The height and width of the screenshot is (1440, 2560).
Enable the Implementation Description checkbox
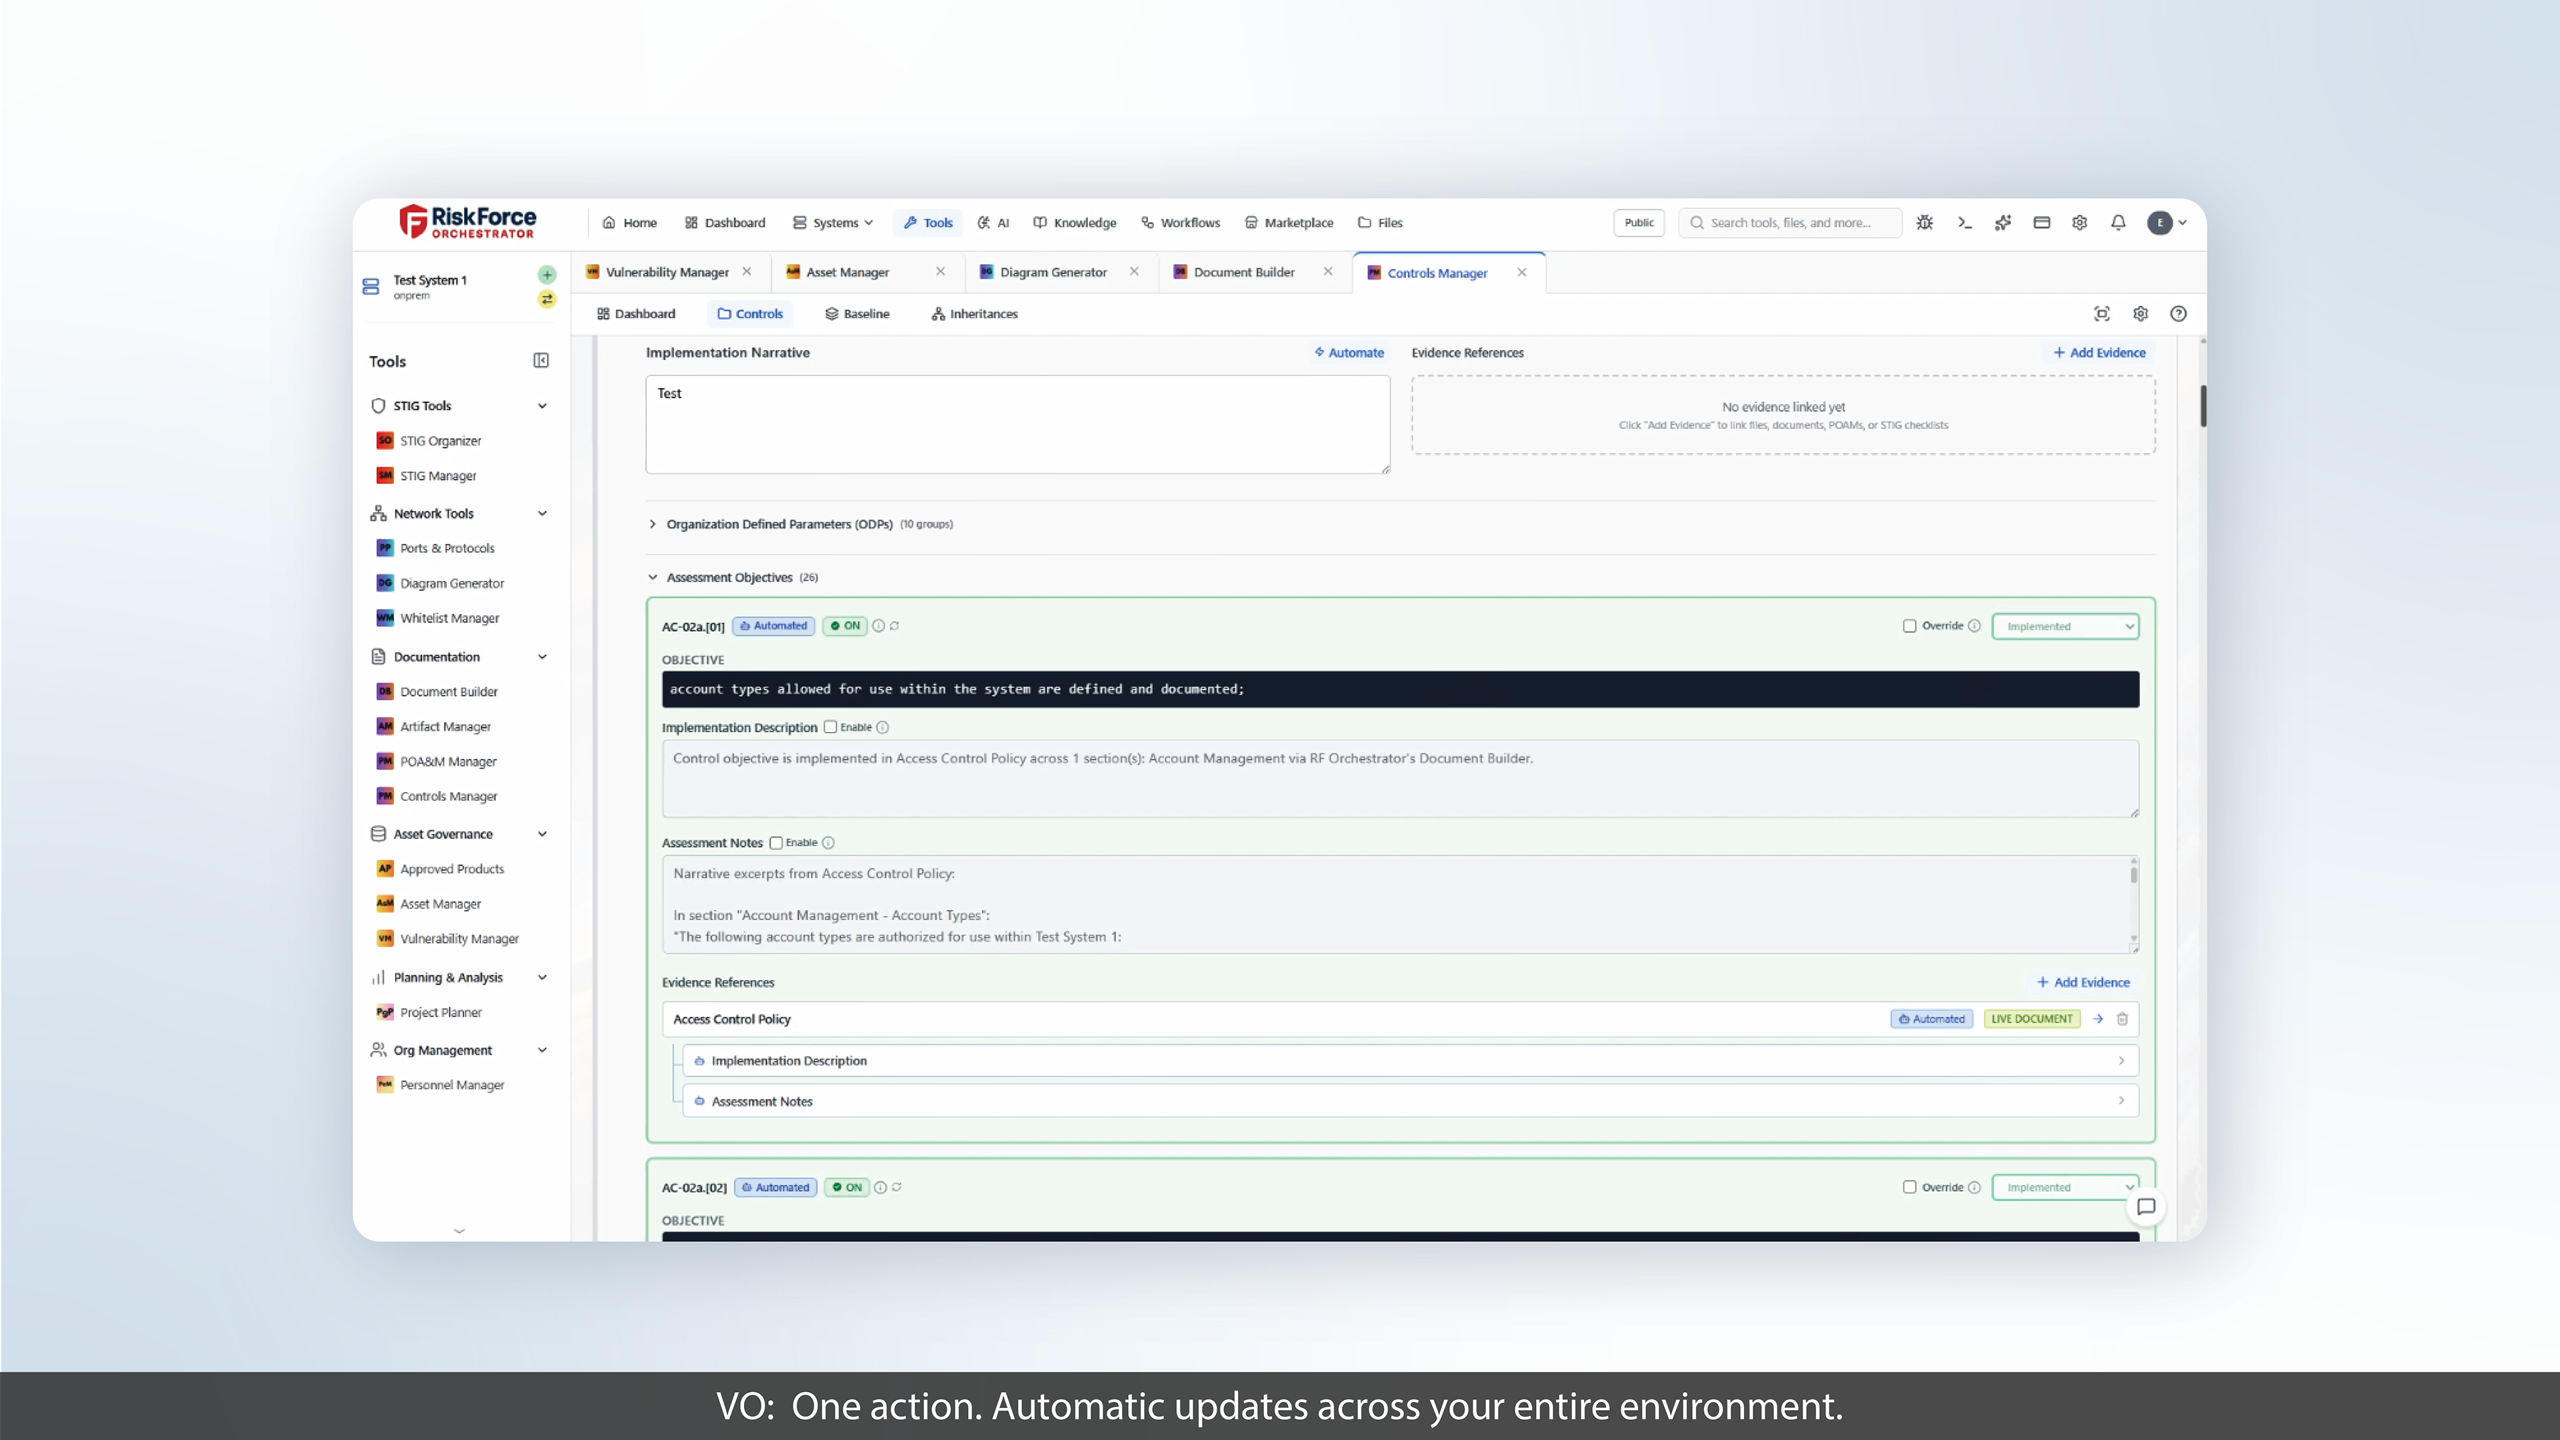click(x=830, y=727)
